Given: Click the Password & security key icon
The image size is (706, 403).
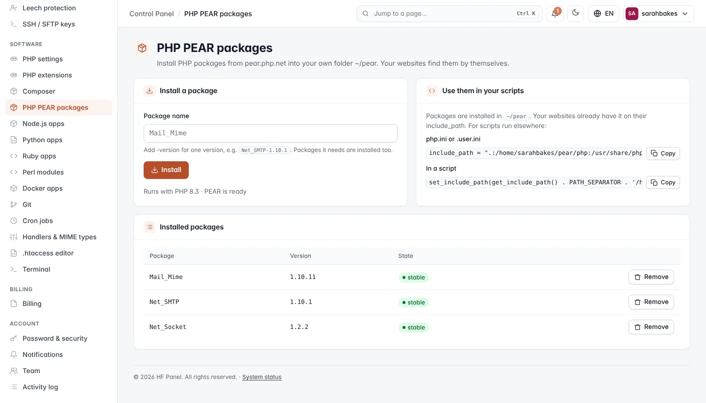Looking at the screenshot, I should (14, 338).
